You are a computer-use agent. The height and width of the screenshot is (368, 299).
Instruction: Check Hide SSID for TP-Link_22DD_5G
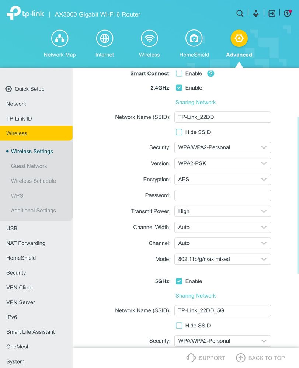pyautogui.click(x=179, y=326)
